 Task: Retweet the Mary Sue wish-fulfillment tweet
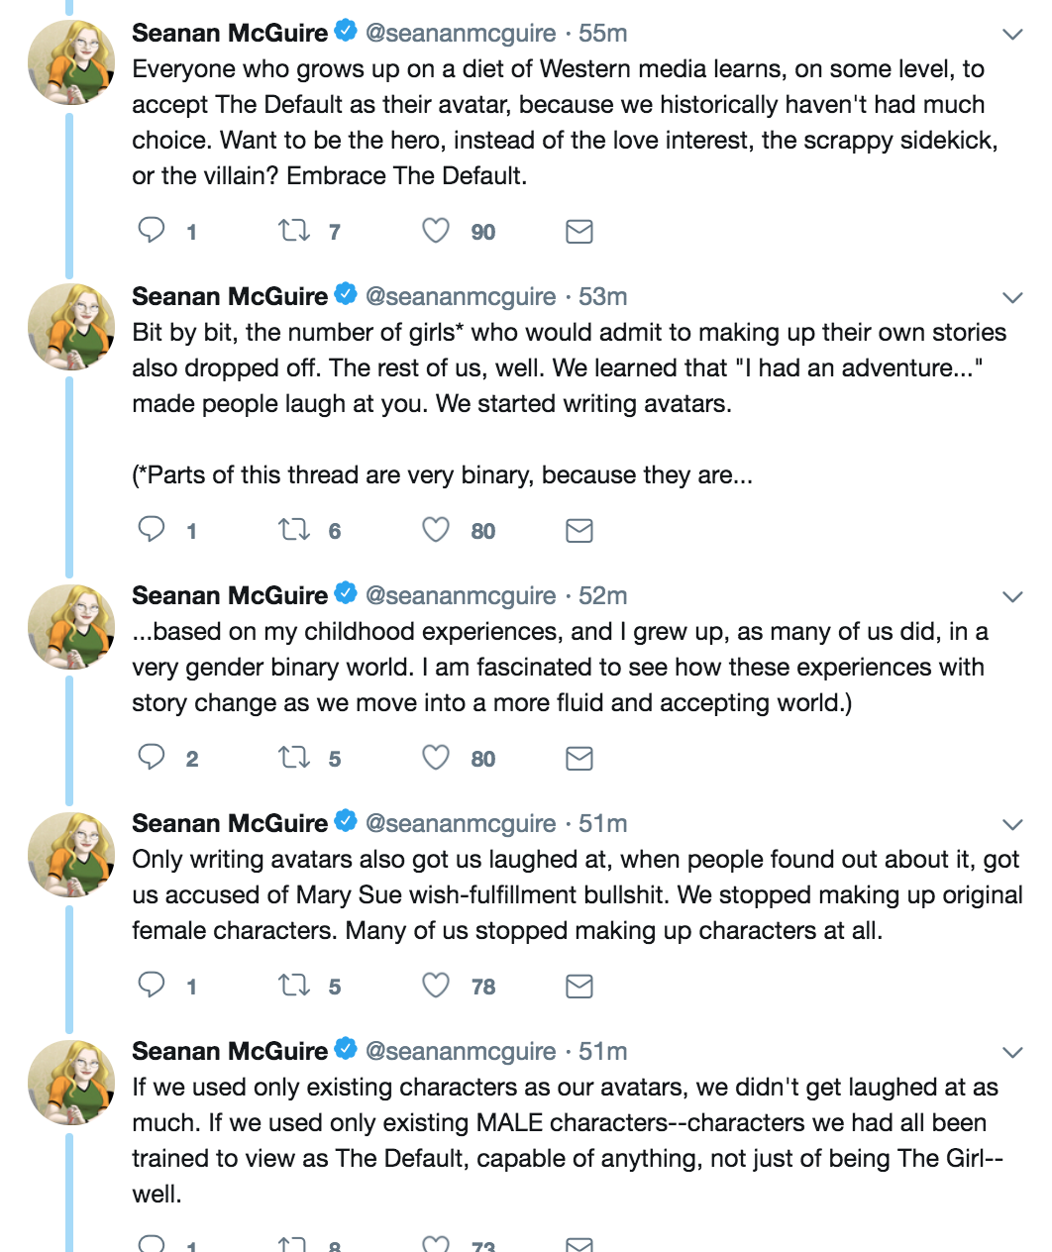[293, 986]
